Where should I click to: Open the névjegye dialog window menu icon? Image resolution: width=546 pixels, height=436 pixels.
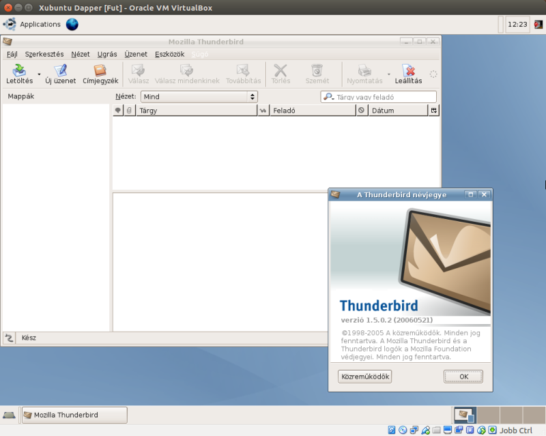click(x=335, y=194)
